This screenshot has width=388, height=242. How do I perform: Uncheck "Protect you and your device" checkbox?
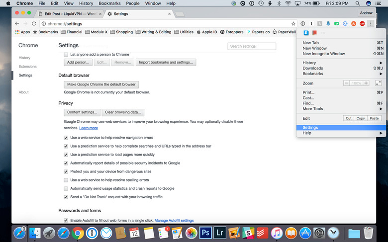tap(66, 171)
